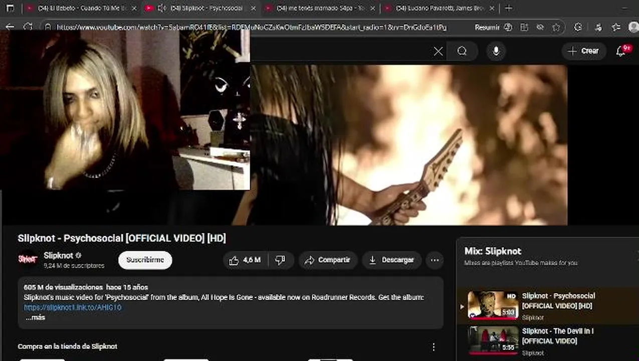
Task: Open Psychosocial thumbnail in the mix
Action: [x=493, y=305]
